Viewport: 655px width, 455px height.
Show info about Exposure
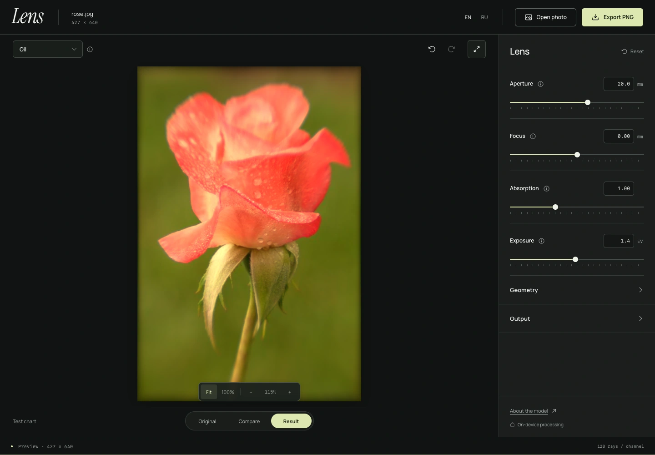[x=542, y=241]
